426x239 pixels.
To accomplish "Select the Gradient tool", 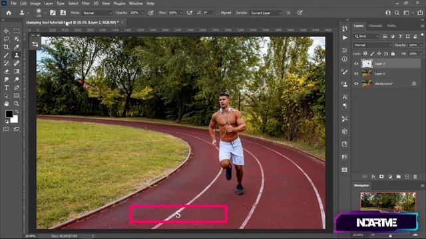I will click(x=17, y=71).
